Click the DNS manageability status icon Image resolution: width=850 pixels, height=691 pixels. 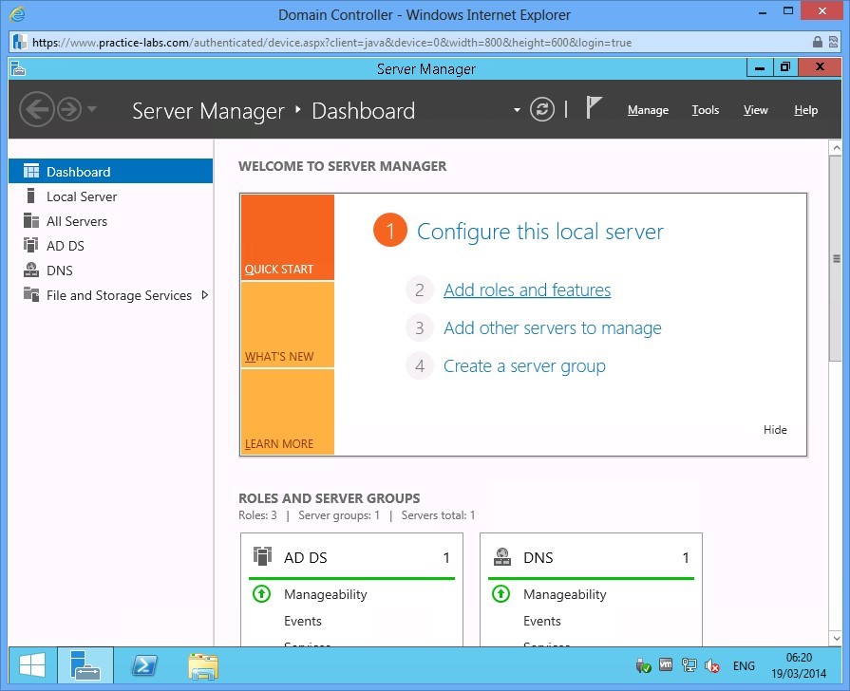(501, 594)
